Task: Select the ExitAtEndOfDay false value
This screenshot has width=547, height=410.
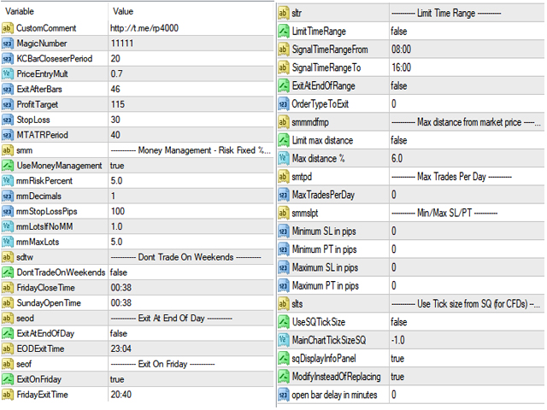Action: (x=119, y=333)
